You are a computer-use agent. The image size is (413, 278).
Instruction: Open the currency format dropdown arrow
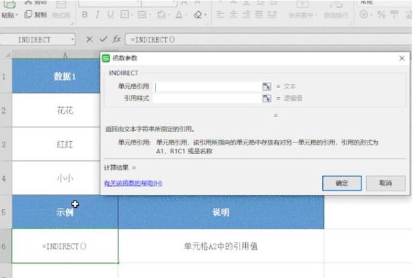tap(371, 14)
